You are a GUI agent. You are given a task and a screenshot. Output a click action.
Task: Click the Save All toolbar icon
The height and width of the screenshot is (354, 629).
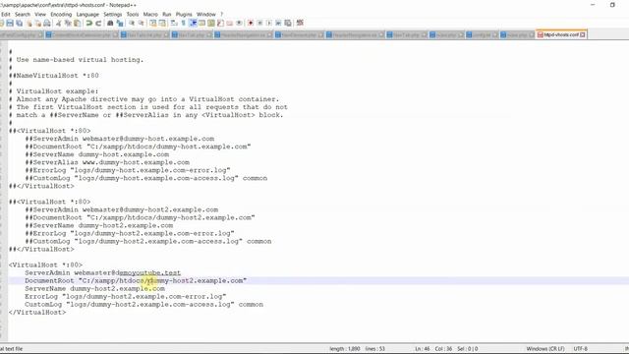20,23
